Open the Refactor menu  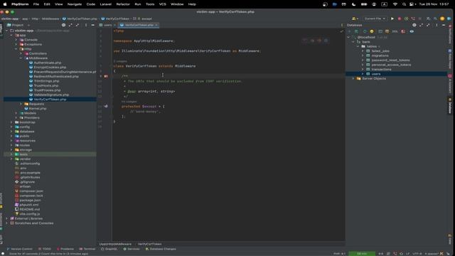click(x=123, y=4)
